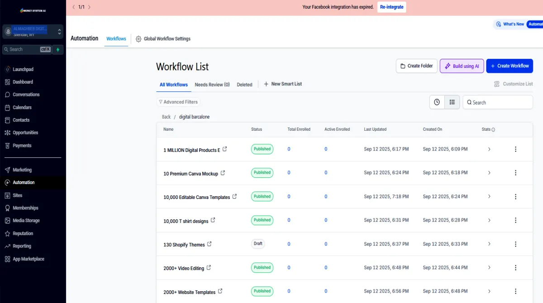The image size is (543, 303).
Task: Expand stats chevron for 10,000 Editable Canva Templates
Action: tap(489, 196)
